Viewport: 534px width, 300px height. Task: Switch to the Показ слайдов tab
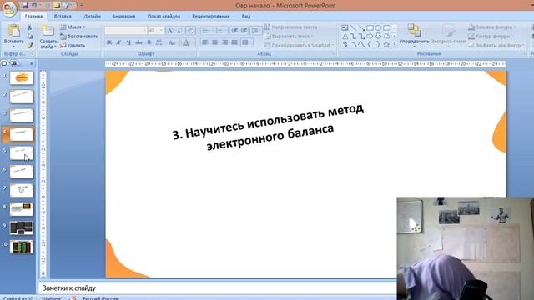click(164, 17)
